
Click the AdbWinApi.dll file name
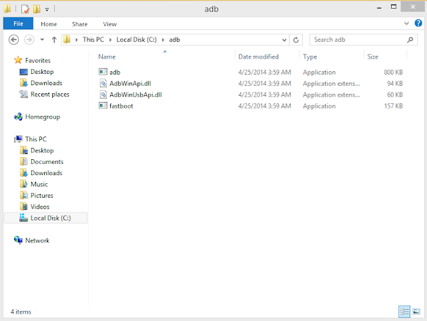point(130,83)
